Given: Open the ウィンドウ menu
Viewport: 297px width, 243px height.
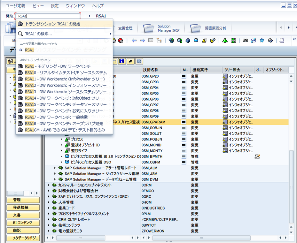Looking at the screenshot, I should (75, 6).
